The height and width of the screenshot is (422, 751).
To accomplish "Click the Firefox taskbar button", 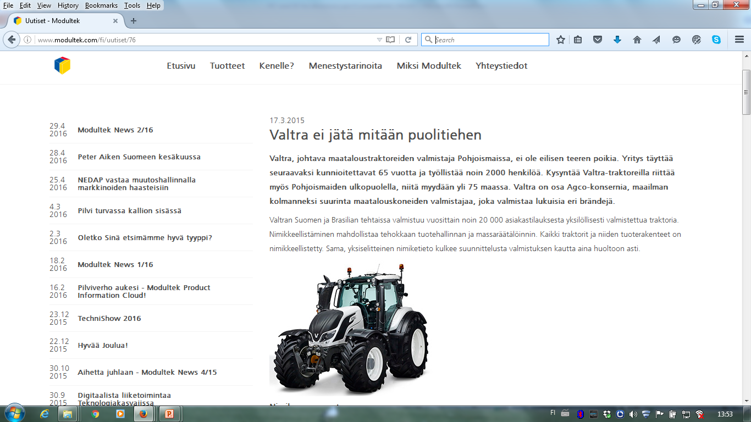I will pyautogui.click(x=144, y=414).
